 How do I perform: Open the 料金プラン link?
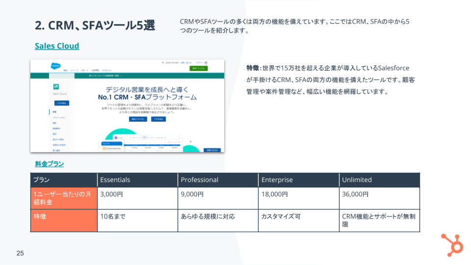click(49, 164)
